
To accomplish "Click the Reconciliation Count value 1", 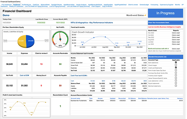I will point(60,106).
